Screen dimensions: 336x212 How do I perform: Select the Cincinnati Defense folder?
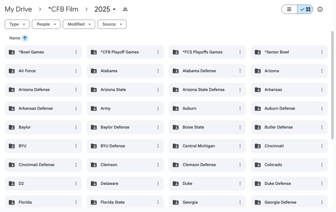coord(43,165)
